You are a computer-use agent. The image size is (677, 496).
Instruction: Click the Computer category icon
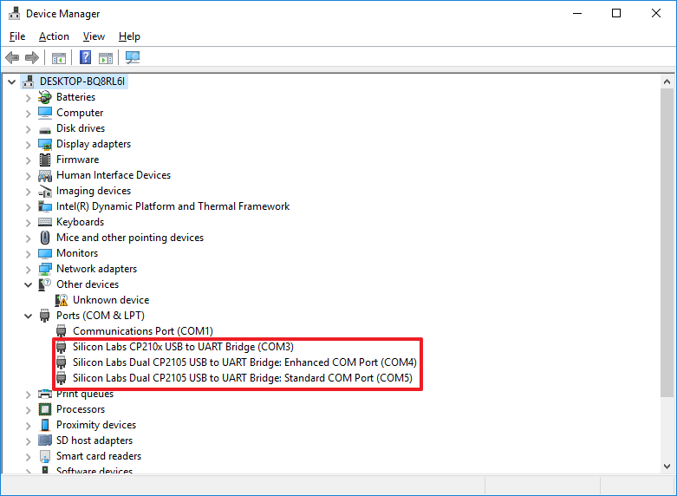click(45, 113)
